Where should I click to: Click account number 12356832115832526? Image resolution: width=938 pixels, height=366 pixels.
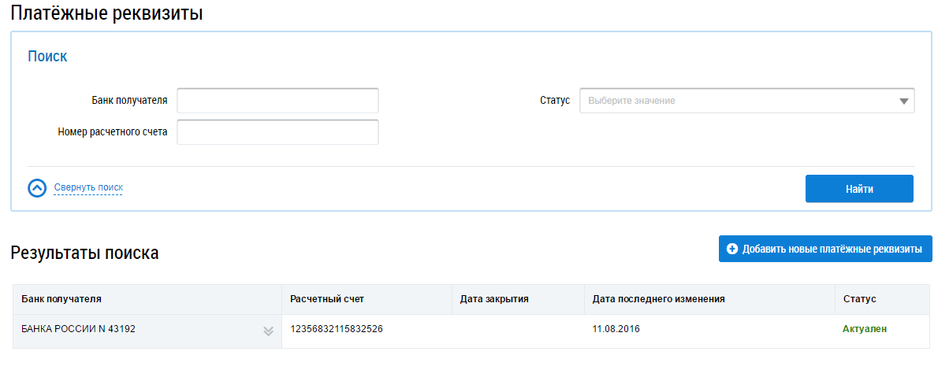tap(337, 329)
